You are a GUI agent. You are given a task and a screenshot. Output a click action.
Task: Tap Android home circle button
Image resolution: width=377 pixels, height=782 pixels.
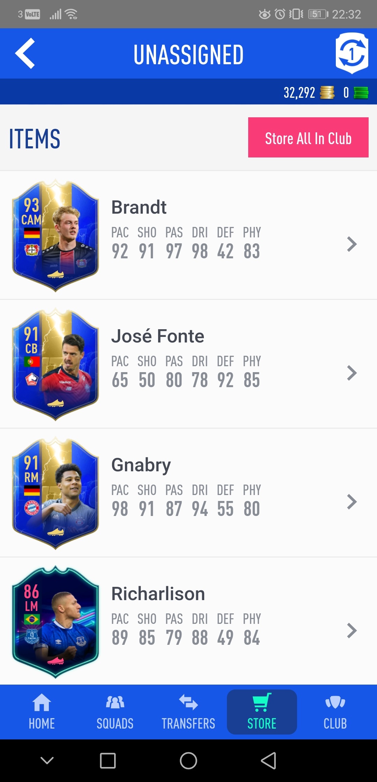188,761
